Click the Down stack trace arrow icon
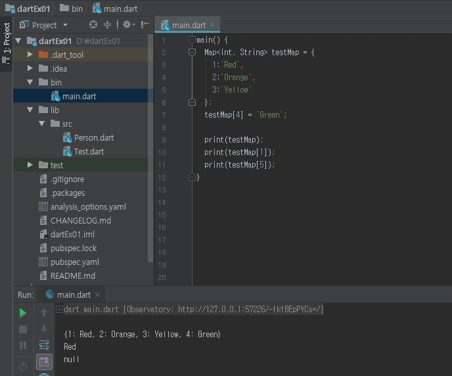Image resolution: width=452 pixels, height=376 pixels. click(x=44, y=329)
